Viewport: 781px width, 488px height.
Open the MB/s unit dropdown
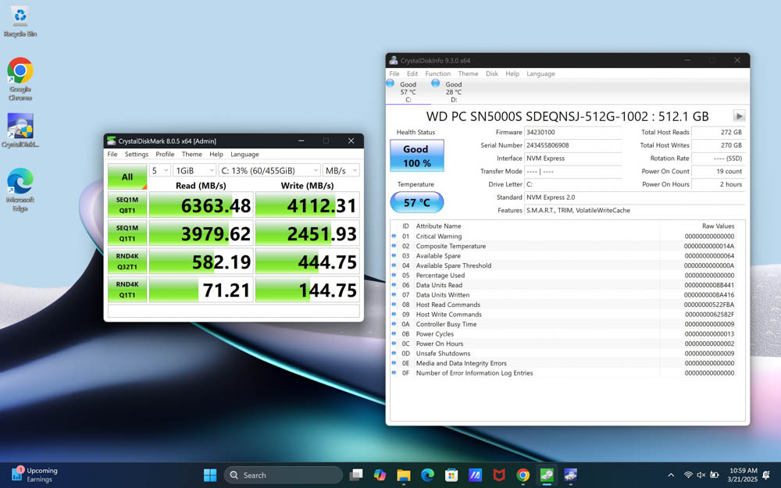[x=341, y=170]
